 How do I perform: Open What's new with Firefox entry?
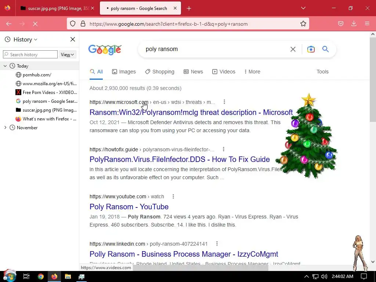46,119
